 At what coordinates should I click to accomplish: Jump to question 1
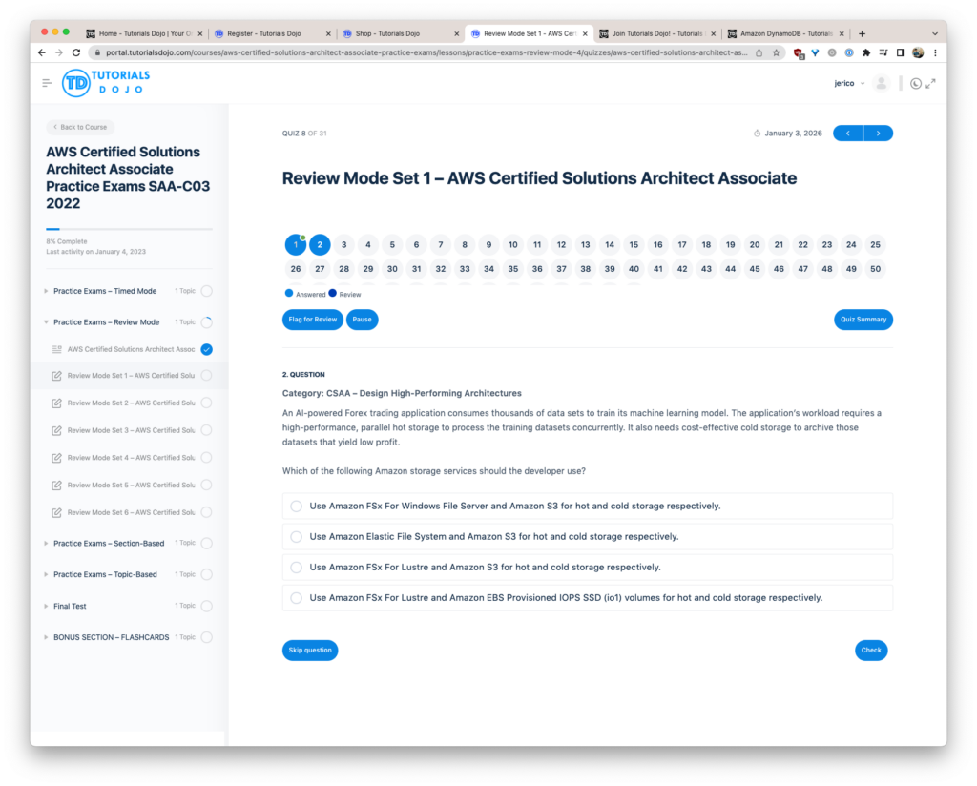click(296, 245)
